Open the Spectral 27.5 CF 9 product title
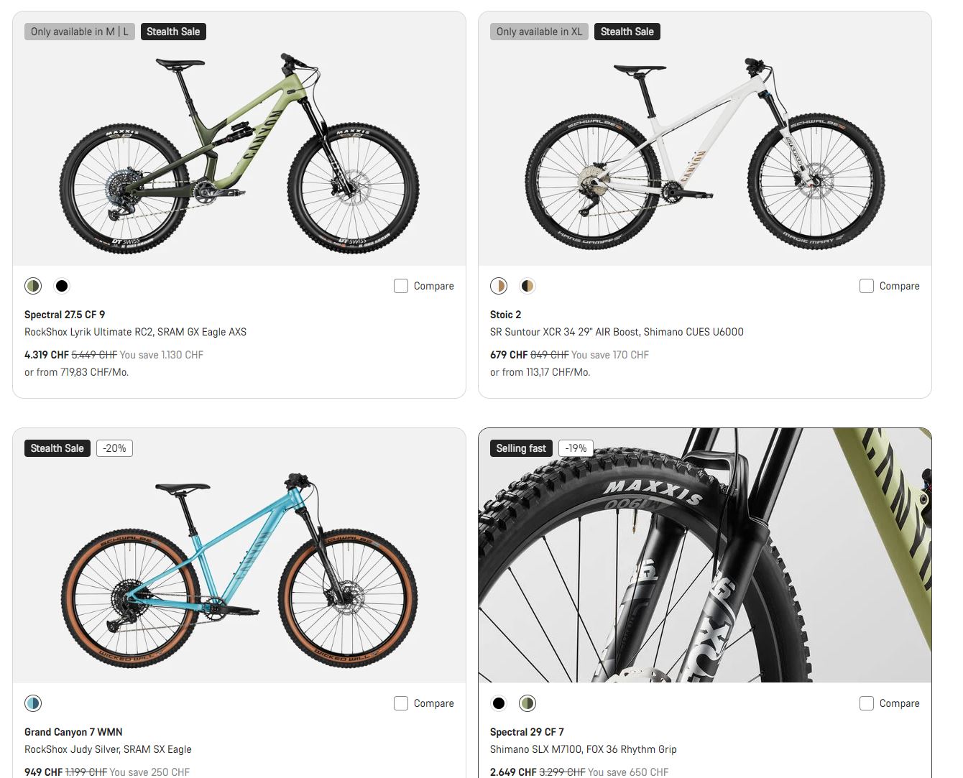The image size is (963, 778). coord(65,315)
